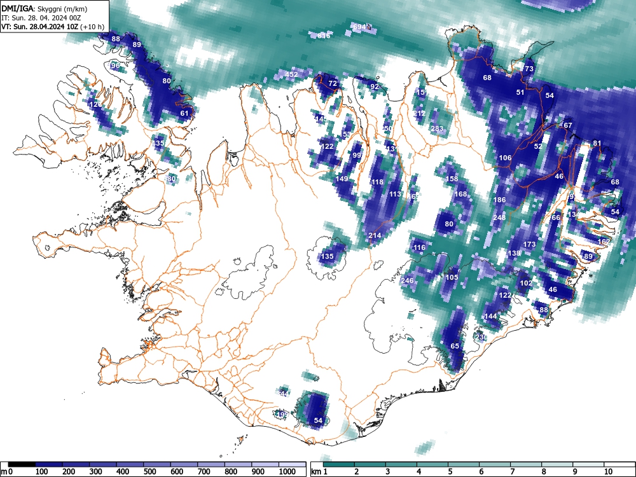
Task: Click the visibility value 694 offshore north
Action: tap(359, 27)
